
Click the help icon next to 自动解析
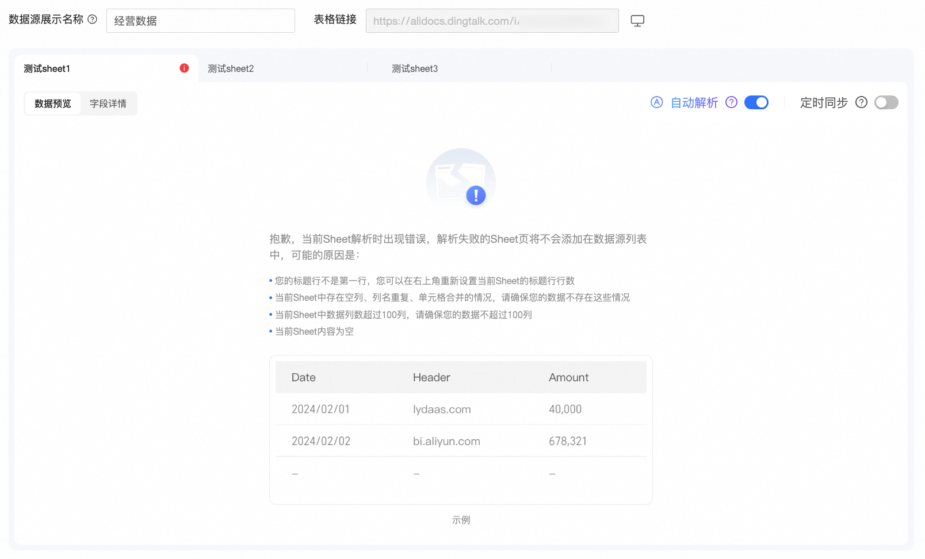(x=731, y=102)
